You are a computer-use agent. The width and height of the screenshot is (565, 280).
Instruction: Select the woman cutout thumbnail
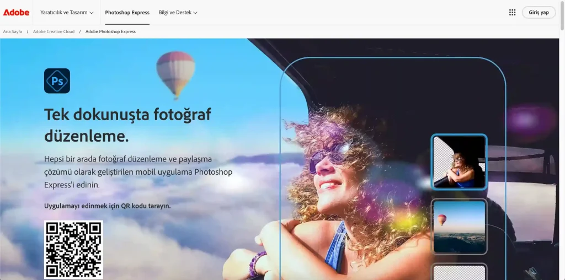[x=459, y=162]
